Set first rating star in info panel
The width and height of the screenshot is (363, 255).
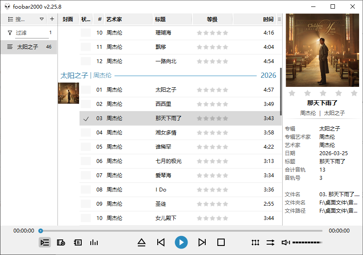point(292,93)
